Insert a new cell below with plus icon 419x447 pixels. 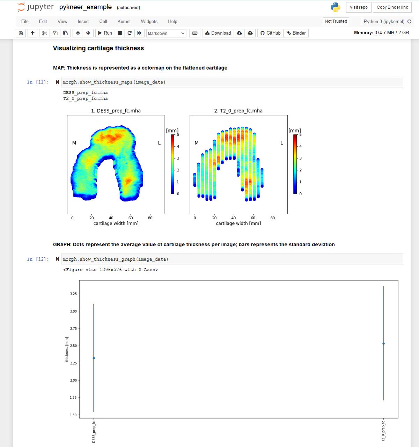pos(32,33)
